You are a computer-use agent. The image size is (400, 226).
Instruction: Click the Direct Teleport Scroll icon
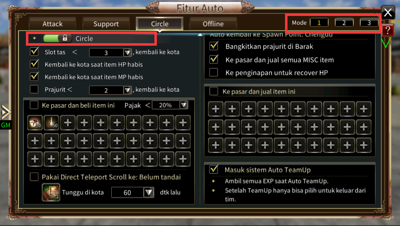[x=51, y=192]
